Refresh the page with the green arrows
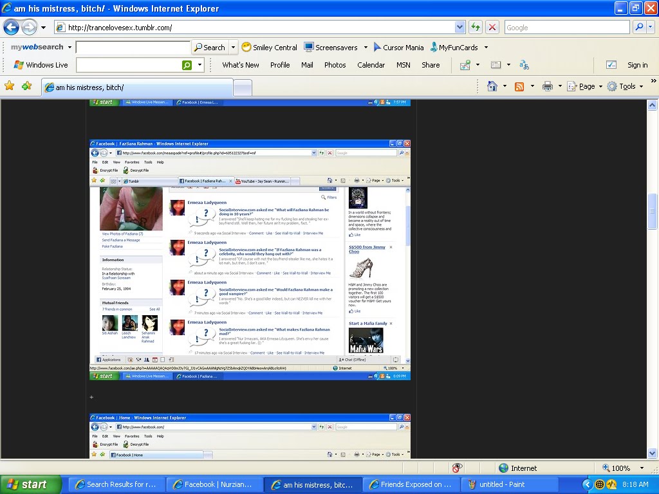This screenshot has width=659, height=494. click(x=476, y=28)
